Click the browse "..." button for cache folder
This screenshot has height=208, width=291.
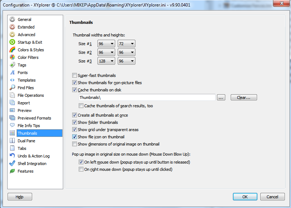tap(221, 97)
